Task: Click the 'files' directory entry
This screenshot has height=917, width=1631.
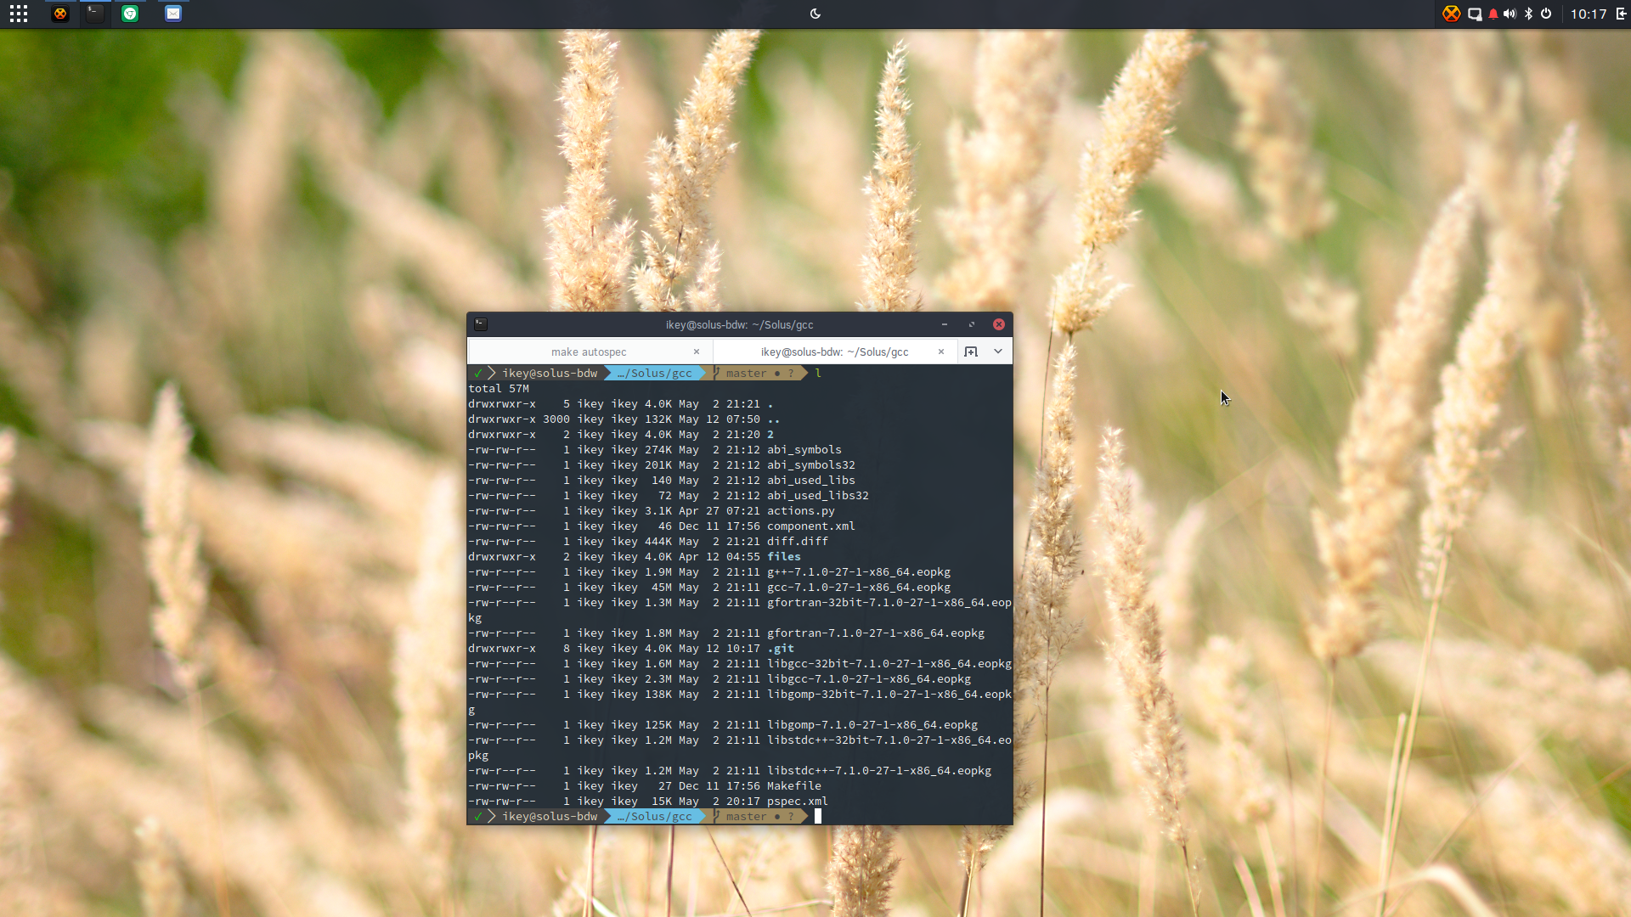Action: [x=784, y=557]
